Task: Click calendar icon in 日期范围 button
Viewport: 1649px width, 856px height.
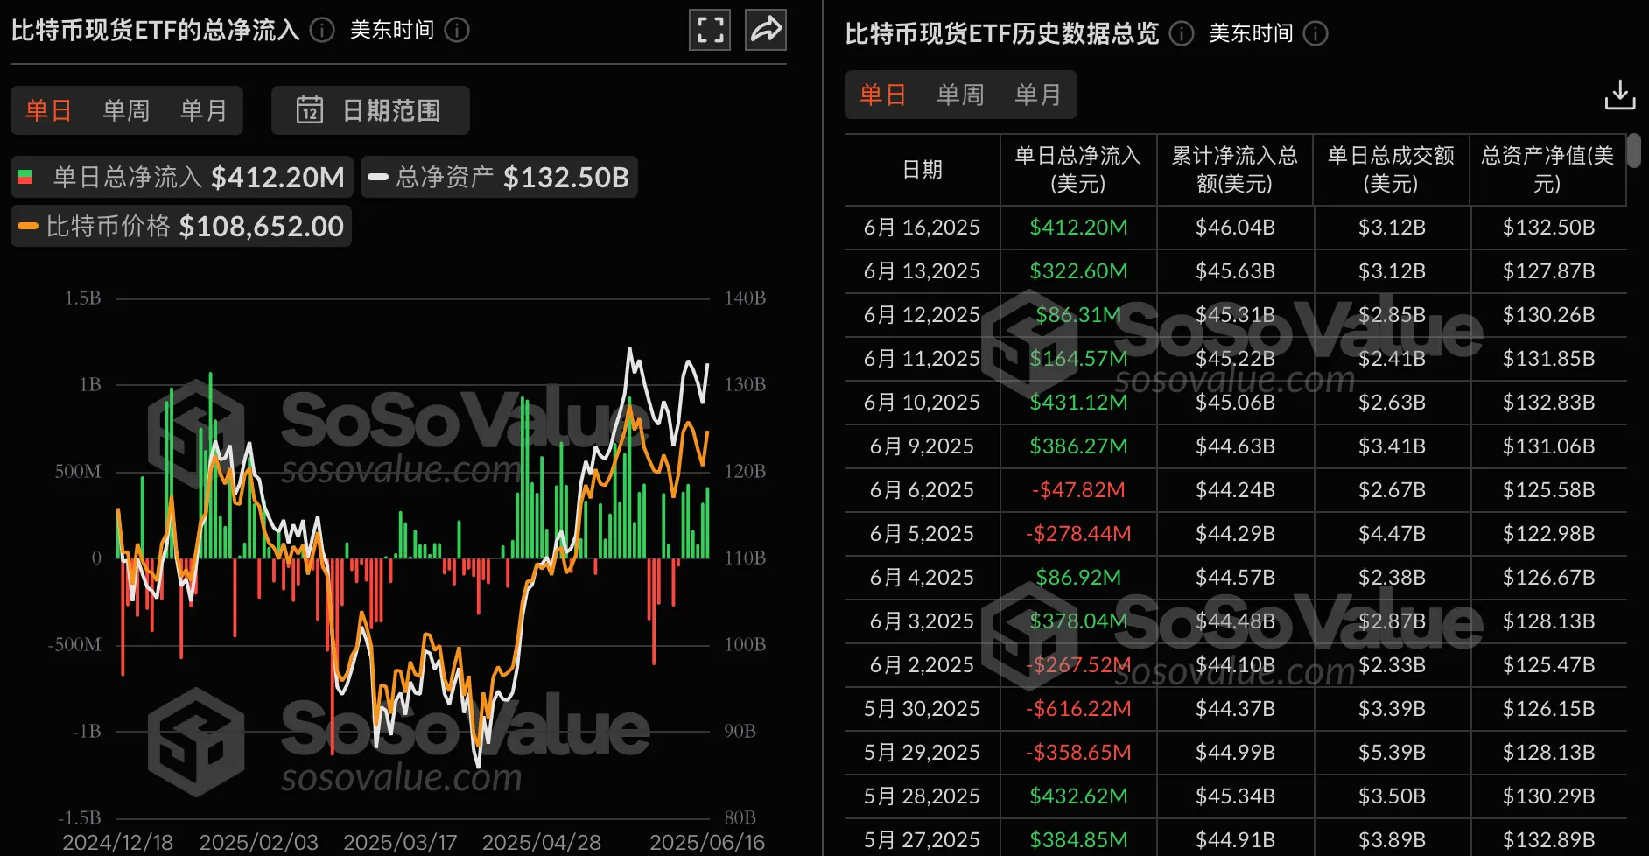Action: click(x=310, y=110)
